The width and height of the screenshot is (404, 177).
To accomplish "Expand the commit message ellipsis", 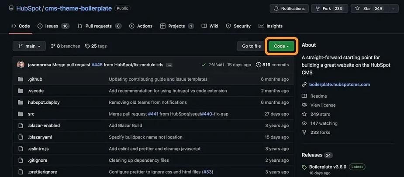I will 169,65.
